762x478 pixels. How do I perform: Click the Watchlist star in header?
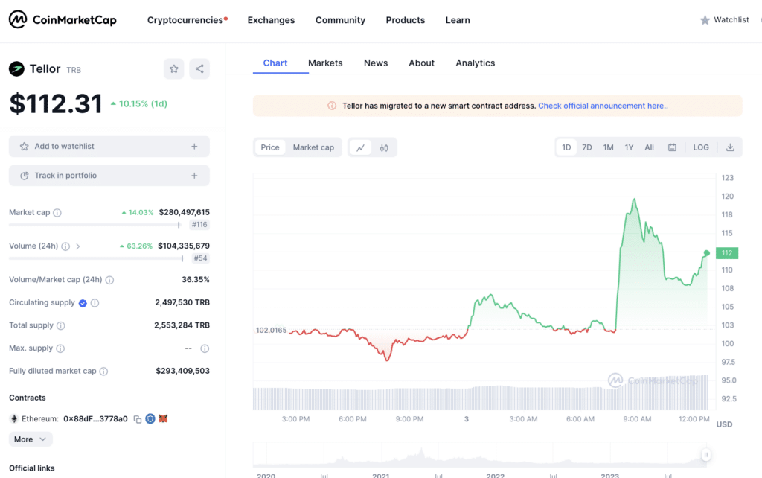(x=705, y=20)
